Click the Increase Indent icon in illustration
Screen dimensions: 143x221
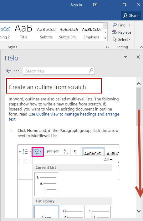click(x=56, y=152)
